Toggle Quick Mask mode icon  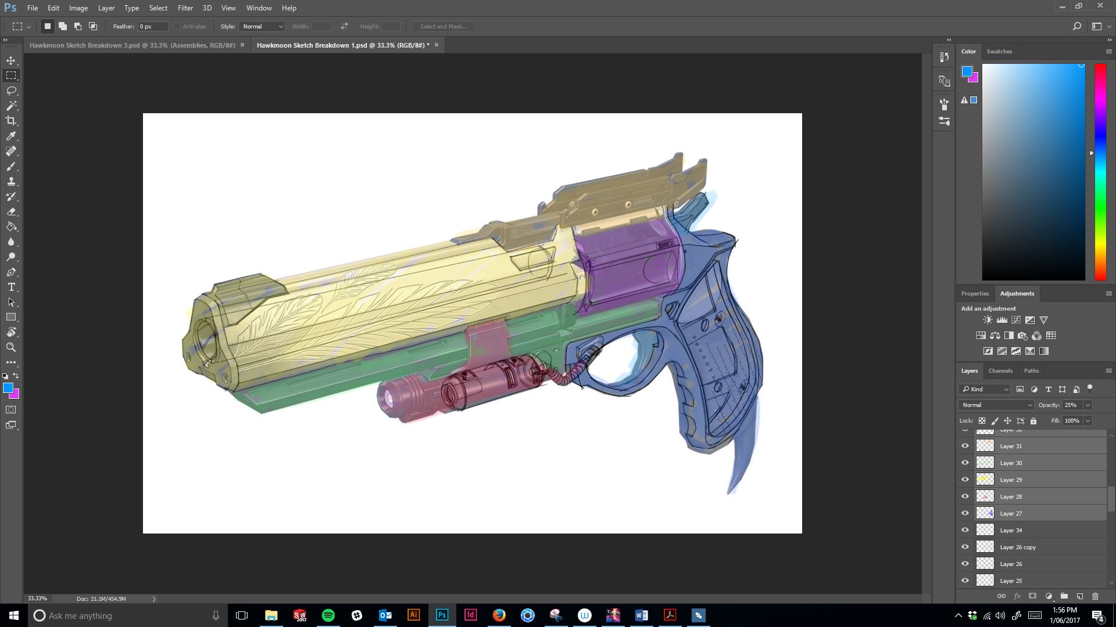[11, 410]
